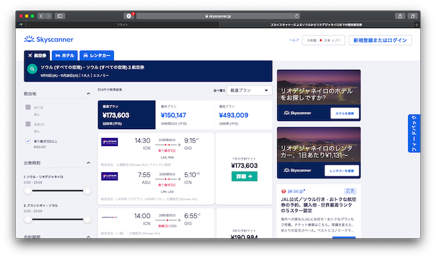Screen dimensions: 436x259
Task: Click right slider handle for ソウル - リオデジャネイロ
Action: (x=87, y=191)
